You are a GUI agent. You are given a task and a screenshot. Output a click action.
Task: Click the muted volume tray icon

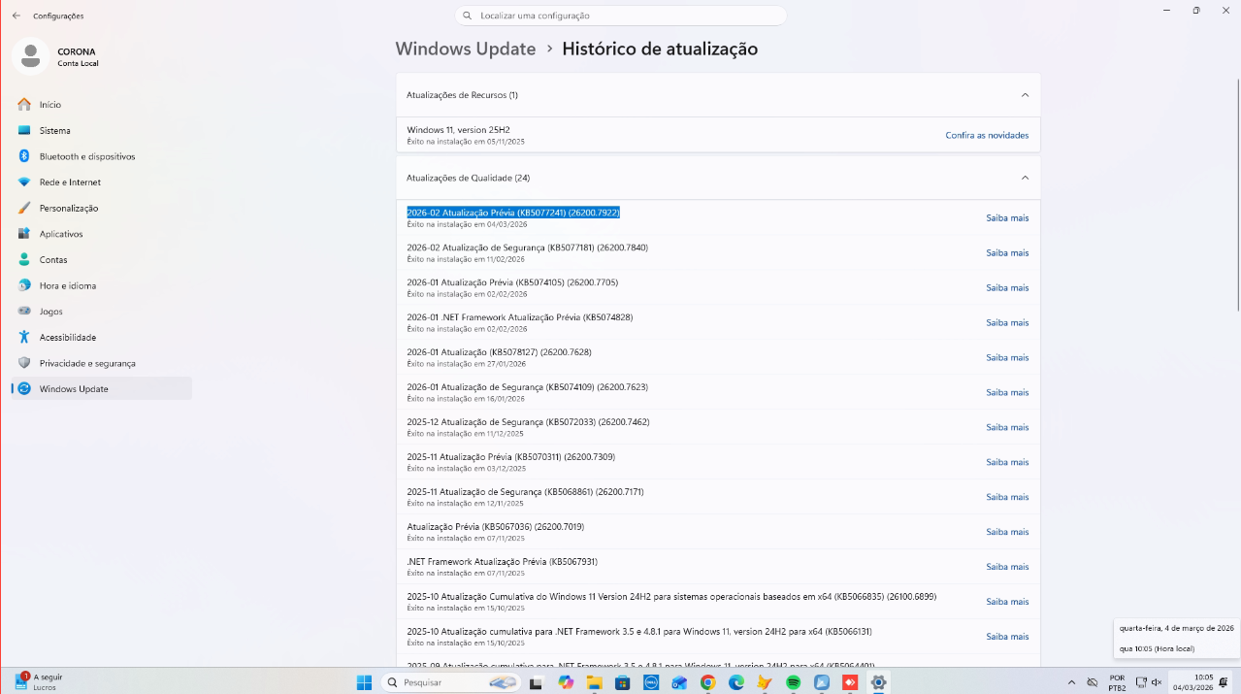(x=1157, y=682)
